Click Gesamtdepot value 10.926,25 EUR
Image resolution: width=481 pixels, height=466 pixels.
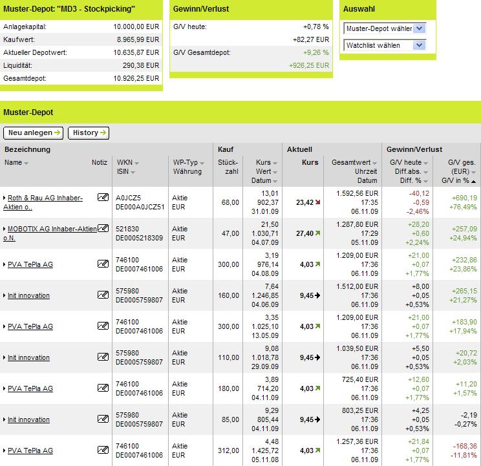[x=136, y=78]
